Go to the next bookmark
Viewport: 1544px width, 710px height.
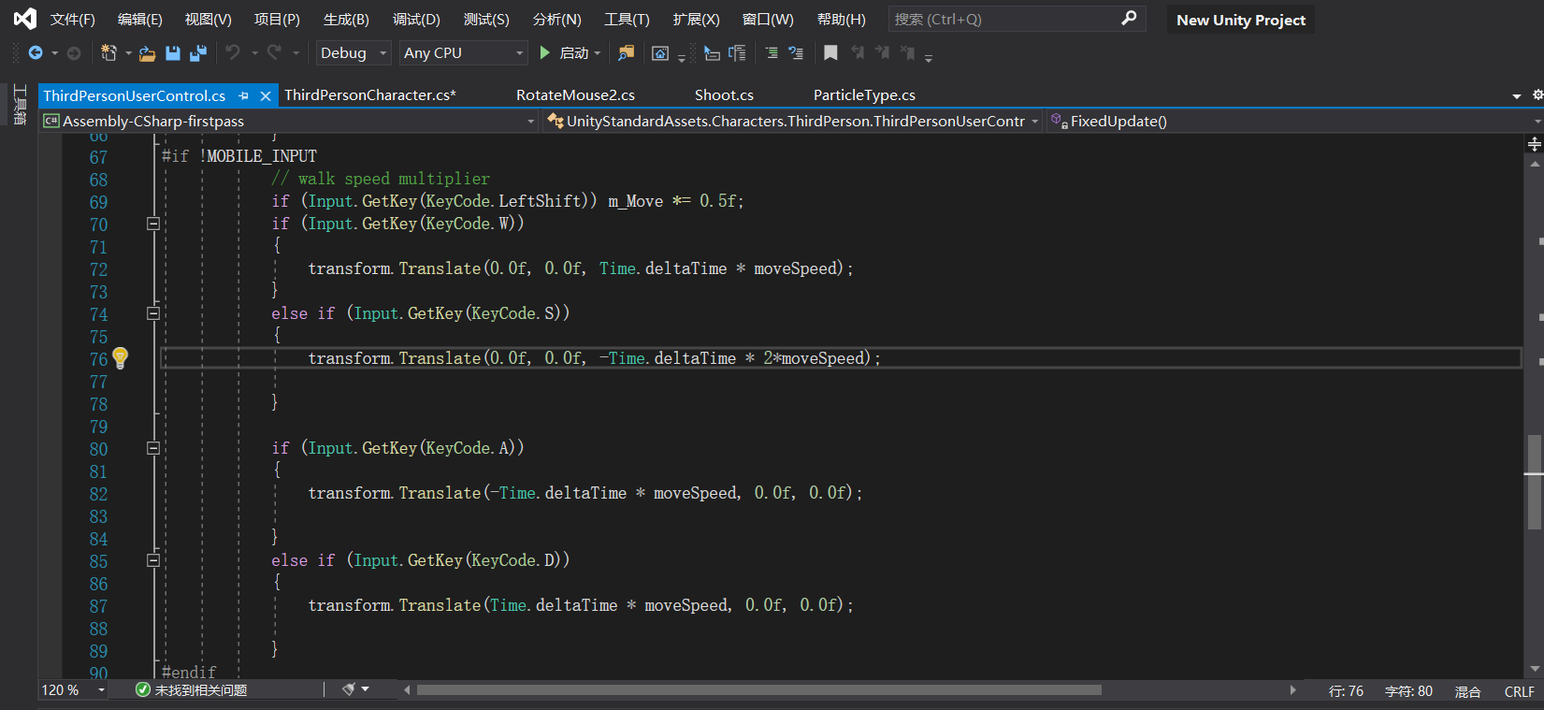point(882,53)
